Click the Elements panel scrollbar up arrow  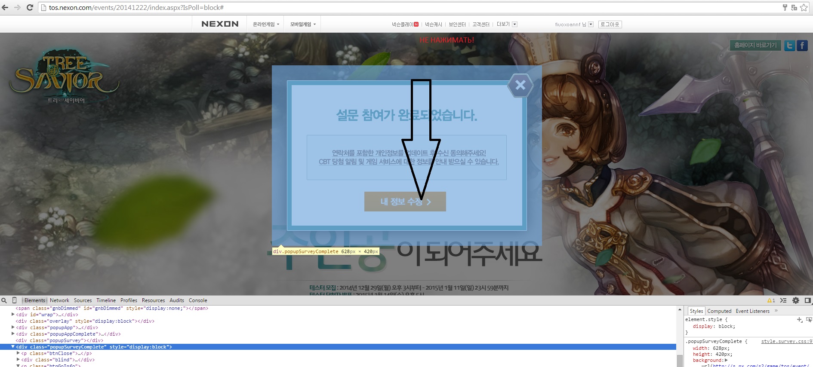tap(680, 309)
